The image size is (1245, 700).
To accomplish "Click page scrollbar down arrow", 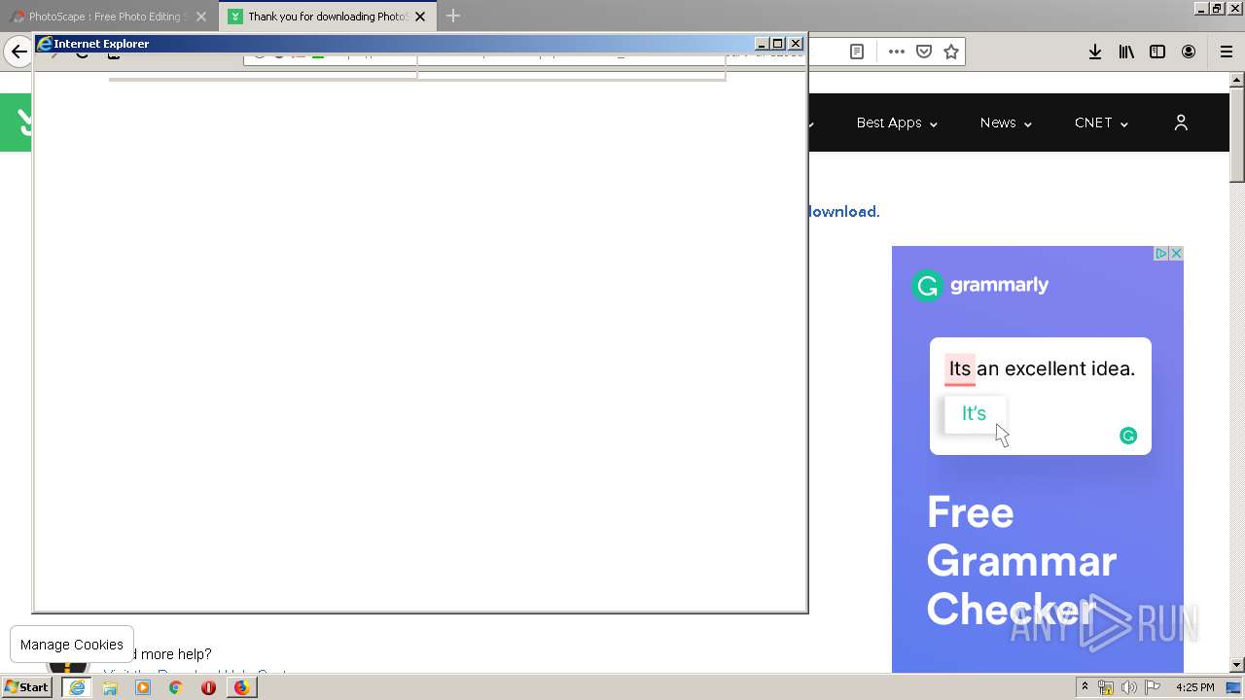I will [x=1237, y=665].
